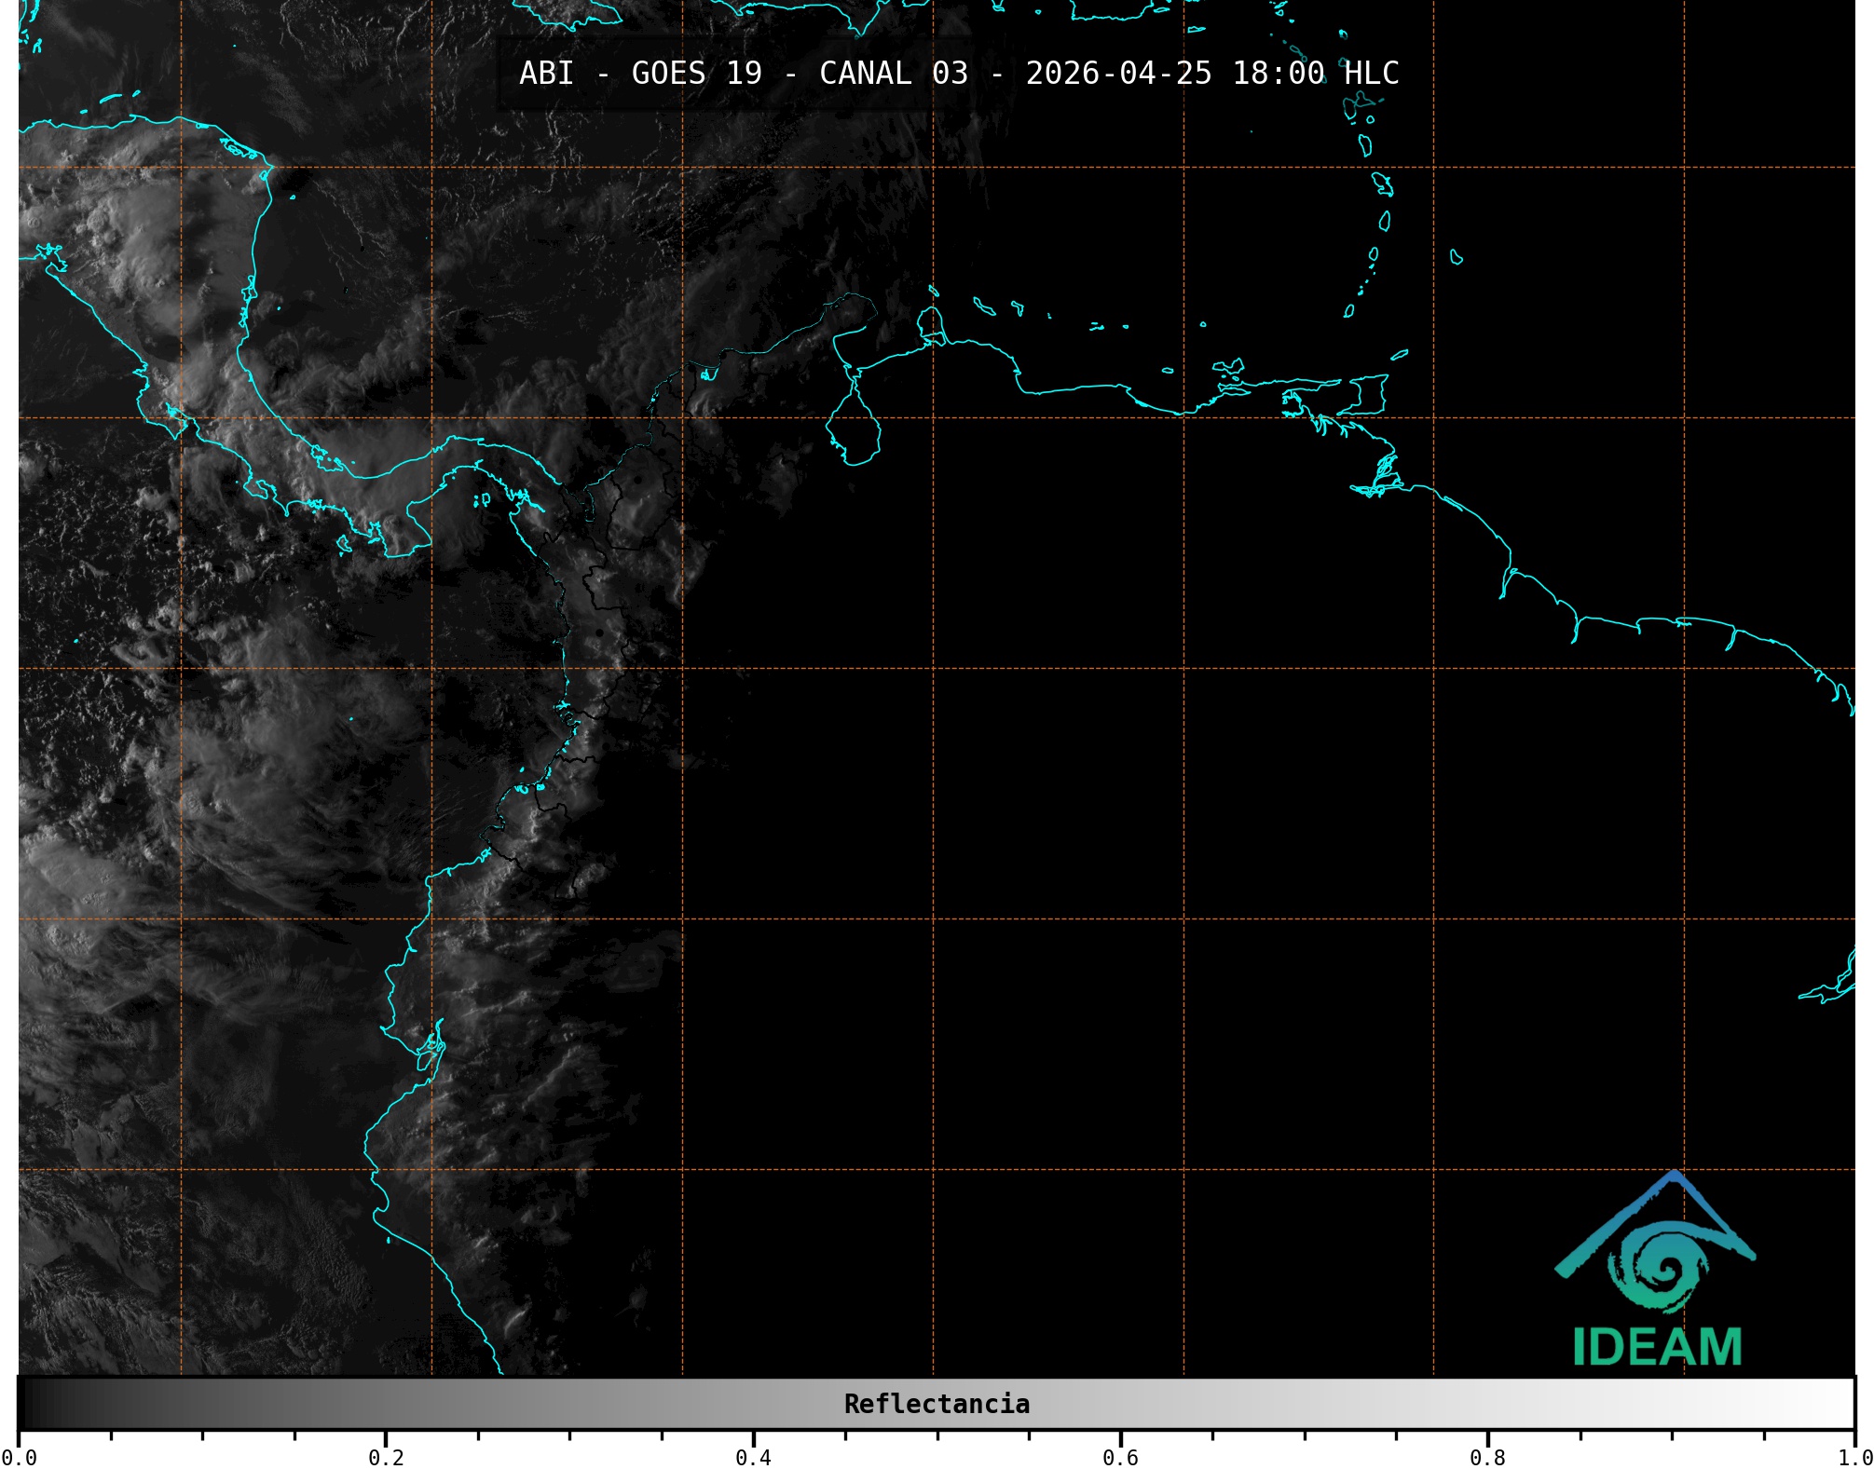Click the 0.4 tick label on colorbar
1874x1469 pixels.
pyautogui.click(x=753, y=1457)
